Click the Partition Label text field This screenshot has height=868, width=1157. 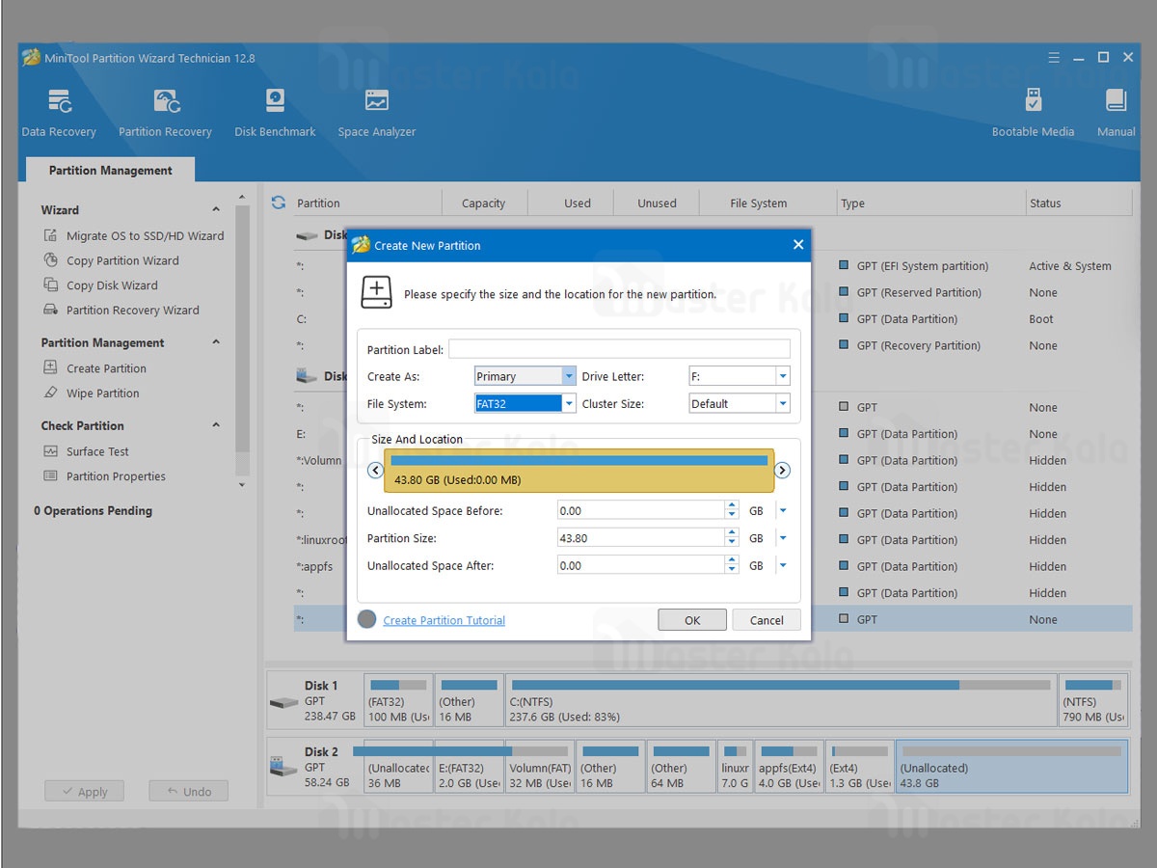pyautogui.click(x=619, y=349)
